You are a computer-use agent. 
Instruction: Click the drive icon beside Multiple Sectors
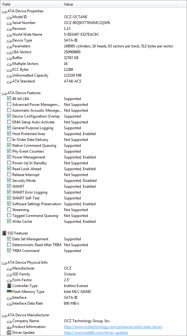[9, 64]
